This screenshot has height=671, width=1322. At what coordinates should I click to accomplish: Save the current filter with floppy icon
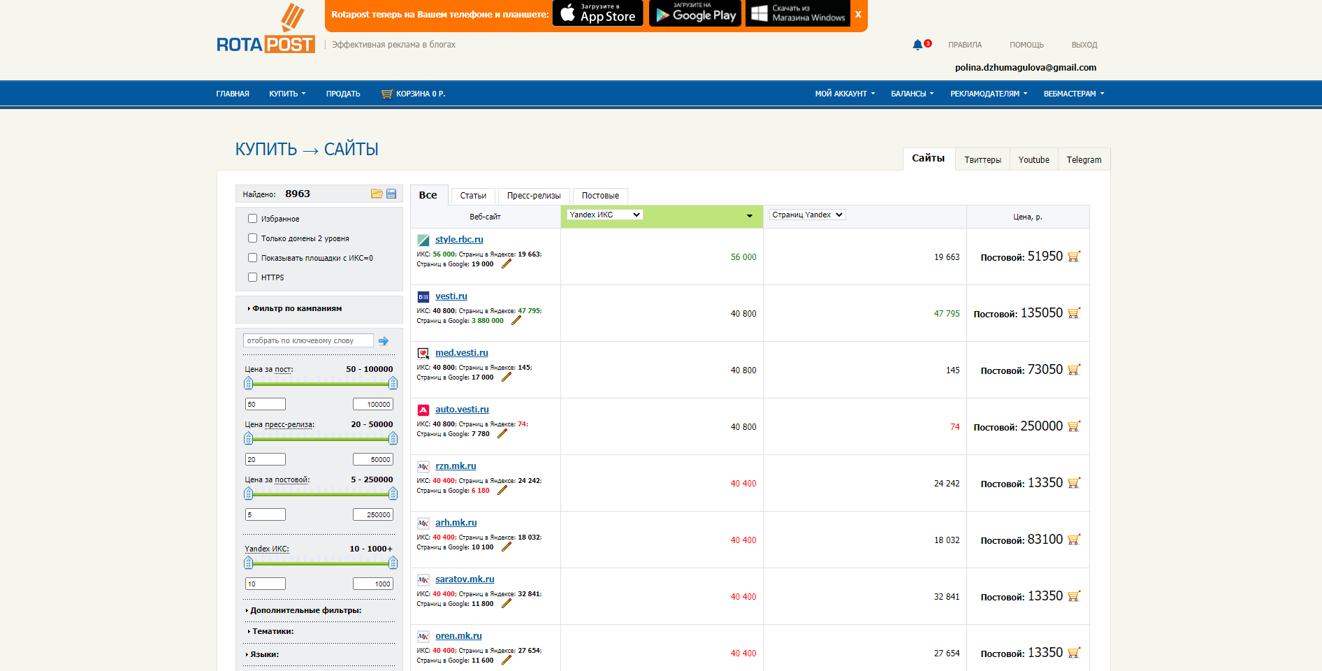point(391,194)
